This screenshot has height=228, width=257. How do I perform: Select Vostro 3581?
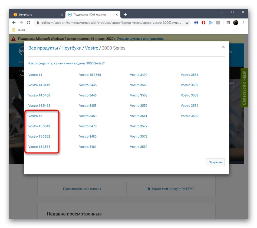[189, 75]
